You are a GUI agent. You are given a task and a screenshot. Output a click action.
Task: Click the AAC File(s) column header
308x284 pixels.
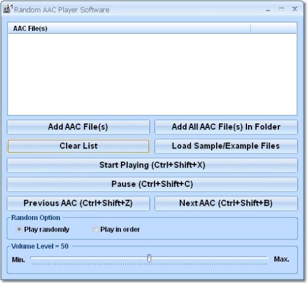pyautogui.click(x=129, y=29)
